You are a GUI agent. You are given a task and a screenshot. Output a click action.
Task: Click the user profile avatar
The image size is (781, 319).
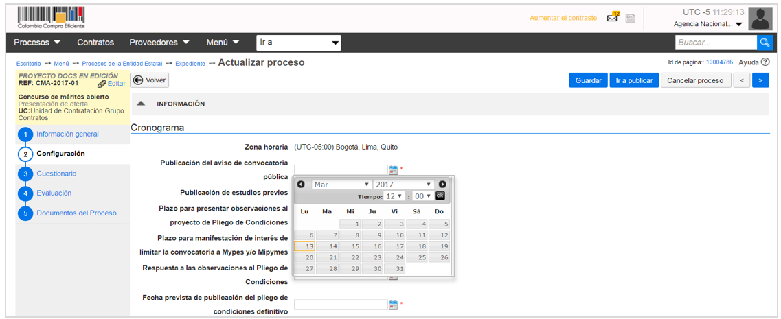pyautogui.click(x=760, y=19)
